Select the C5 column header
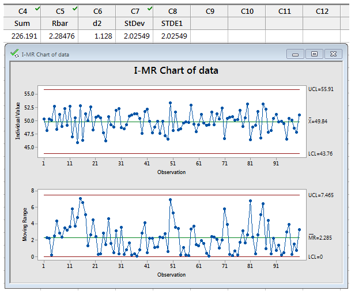Screen dimensions: 351x291 (60, 12)
